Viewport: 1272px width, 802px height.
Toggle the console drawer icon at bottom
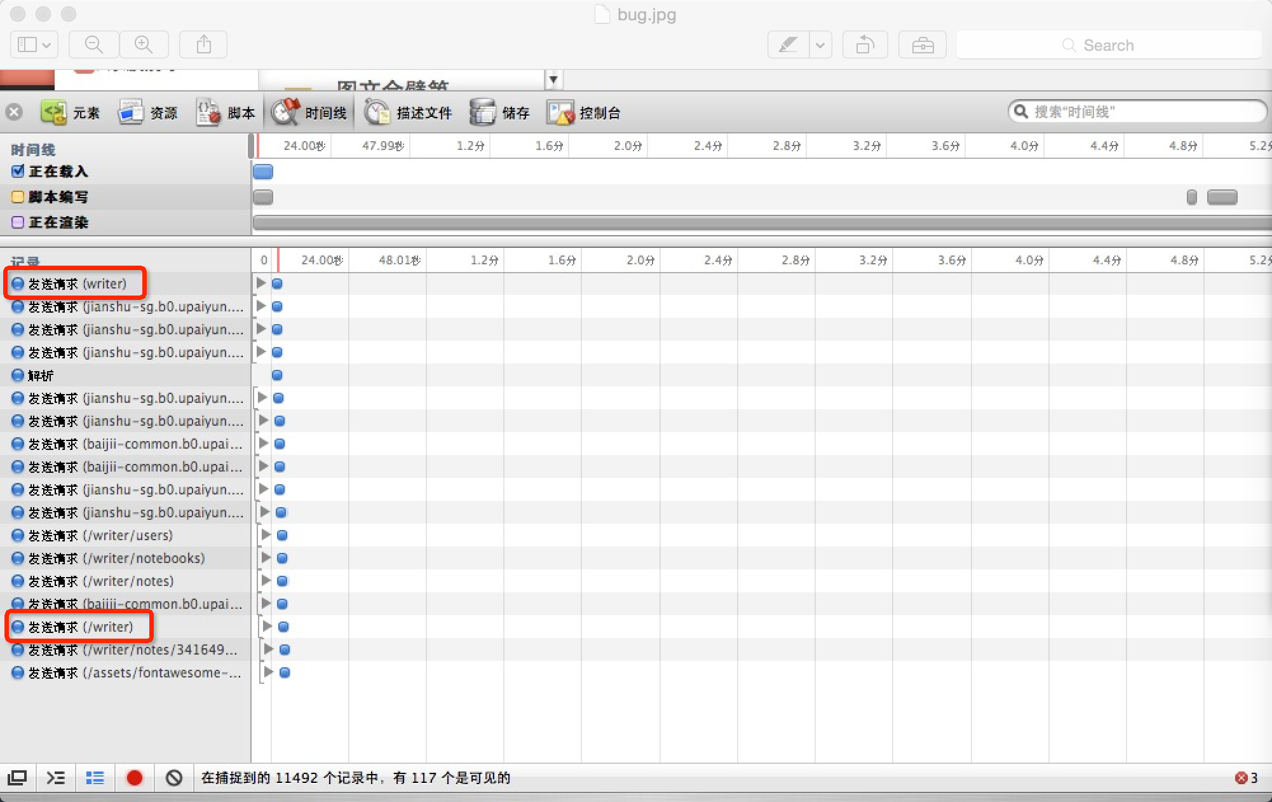click(x=56, y=778)
